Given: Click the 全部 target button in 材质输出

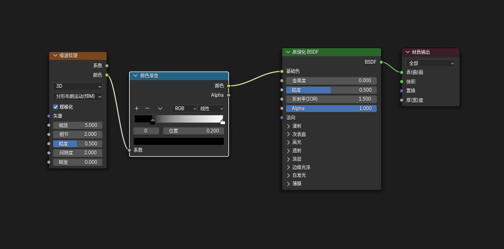Looking at the screenshot, I should click(430, 63).
